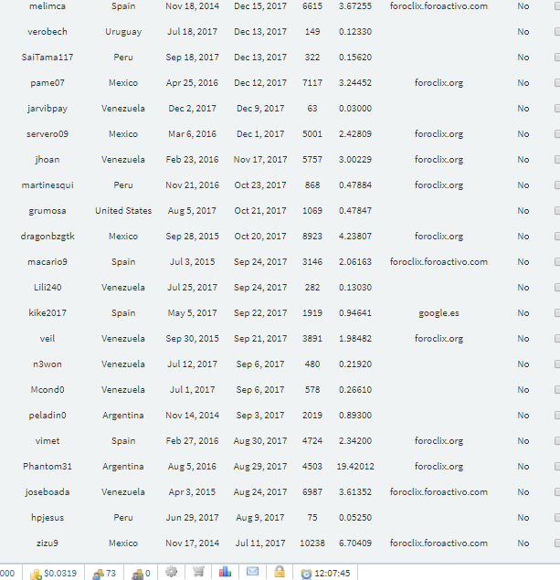Select the grumosa username cell
The image size is (560, 580).
pos(48,210)
